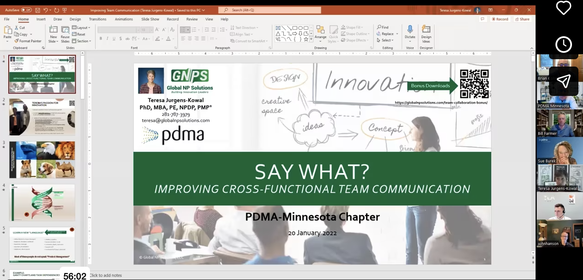583x280 pixels.
Task: Start Dictate voice typing
Action: coord(409,32)
